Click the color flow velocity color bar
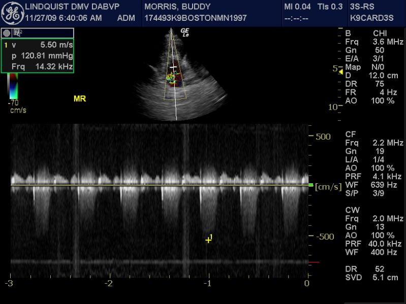Viewport: 406px width, 304px height. 13,85
